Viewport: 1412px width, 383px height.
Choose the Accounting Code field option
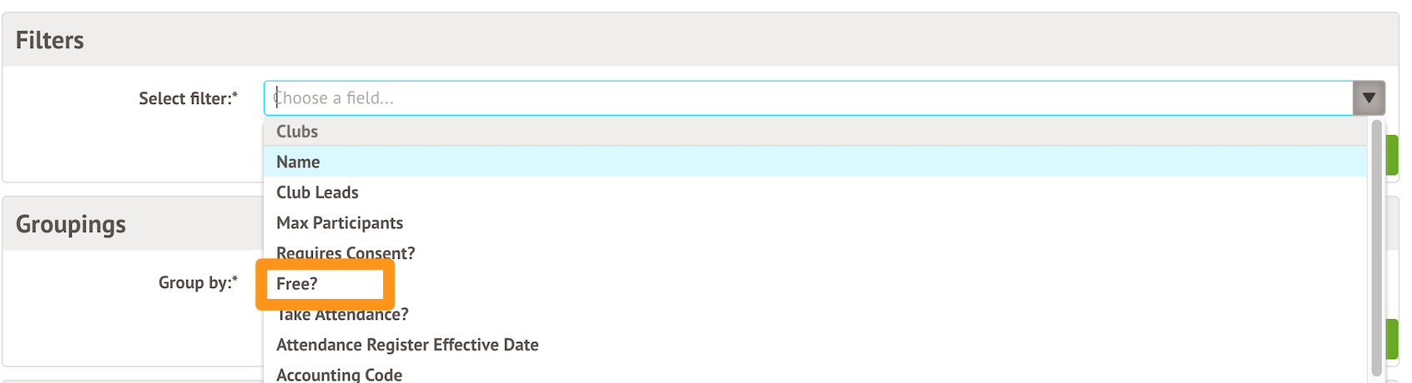(339, 375)
